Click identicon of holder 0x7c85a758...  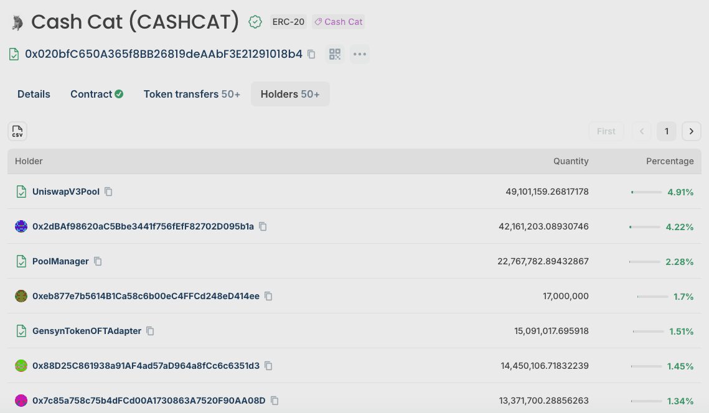pyautogui.click(x=21, y=401)
